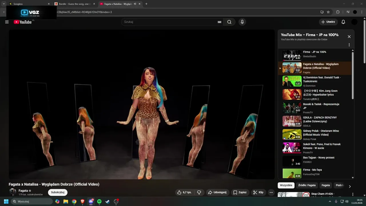This screenshot has height=206, width=366.
Task: Click the install app icon in the address bar
Action: tap(322, 12)
